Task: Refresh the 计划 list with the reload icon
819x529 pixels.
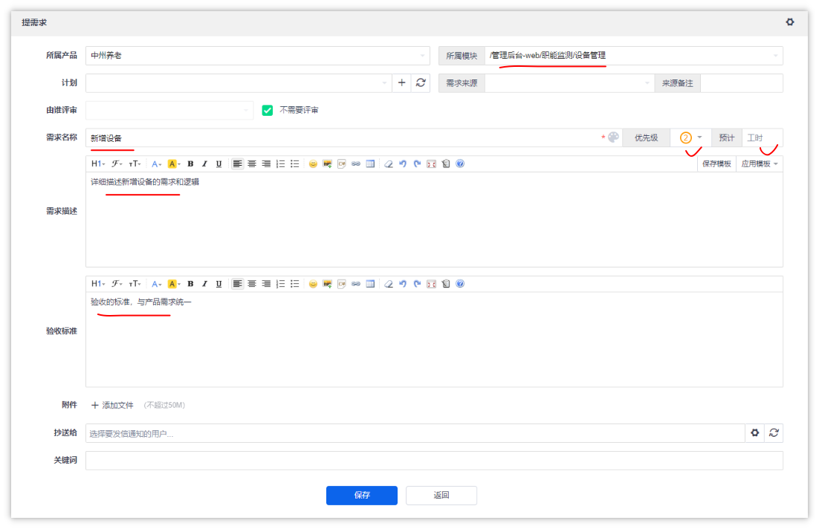Action: pyautogui.click(x=421, y=82)
